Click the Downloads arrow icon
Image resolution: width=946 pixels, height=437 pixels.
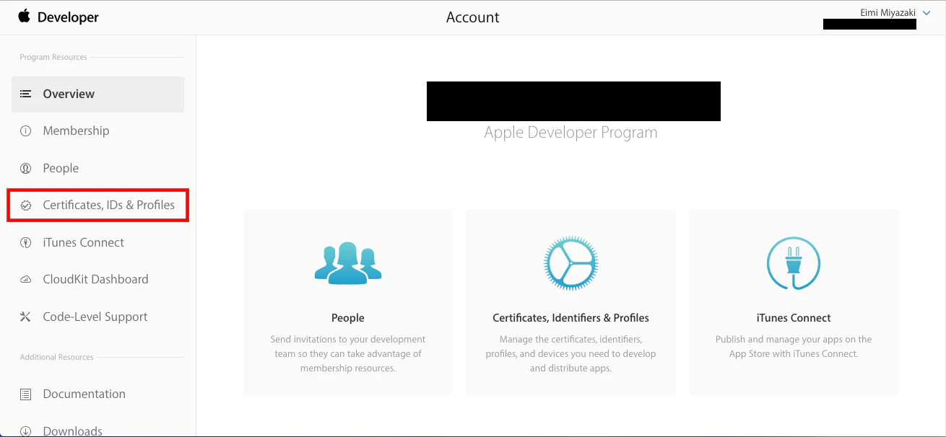coord(25,431)
